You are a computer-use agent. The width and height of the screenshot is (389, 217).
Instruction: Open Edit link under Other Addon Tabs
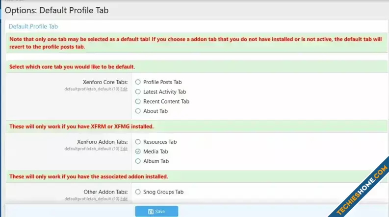click(x=124, y=199)
